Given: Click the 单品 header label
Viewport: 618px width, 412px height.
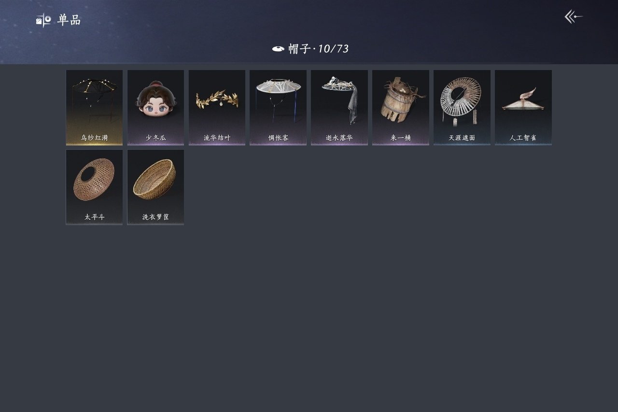Looking at the screenshot, I should coord(69,20).
